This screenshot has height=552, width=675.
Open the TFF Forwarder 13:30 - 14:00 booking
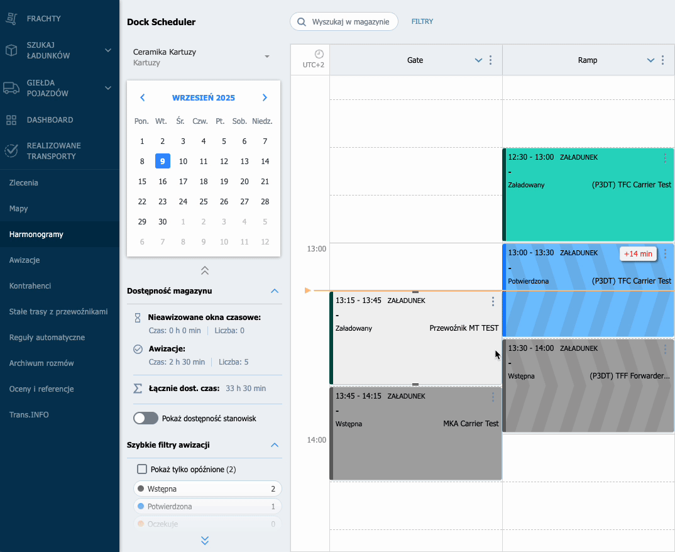pos(588,386)
